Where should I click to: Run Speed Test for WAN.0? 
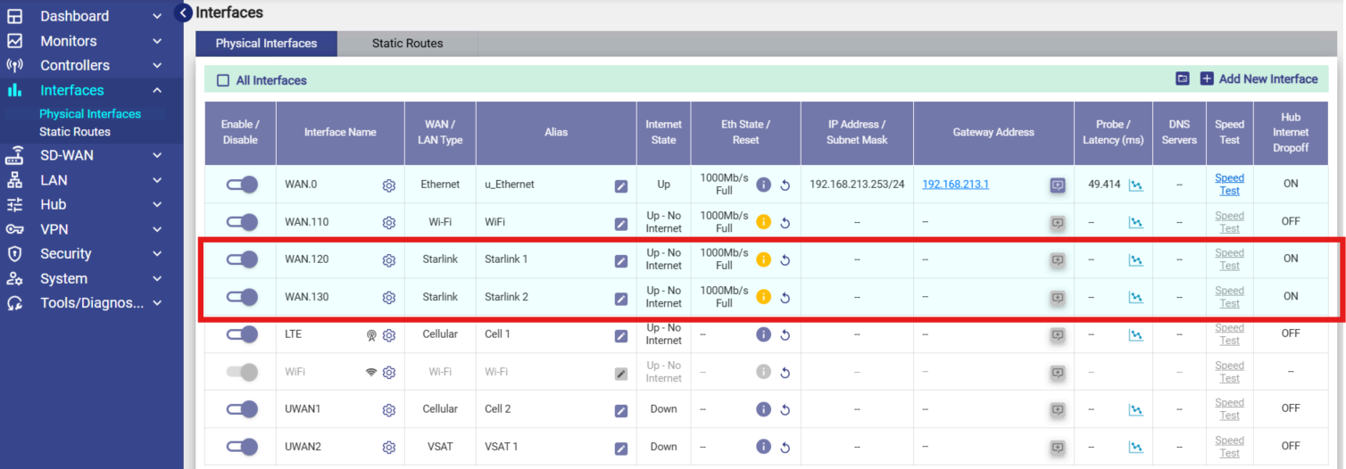coord(1229,185)
